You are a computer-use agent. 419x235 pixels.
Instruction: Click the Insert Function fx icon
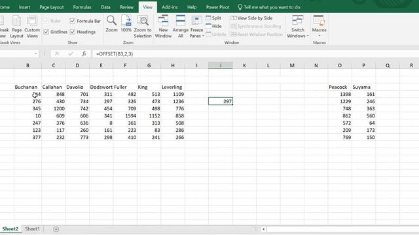(x=84, y=54)
